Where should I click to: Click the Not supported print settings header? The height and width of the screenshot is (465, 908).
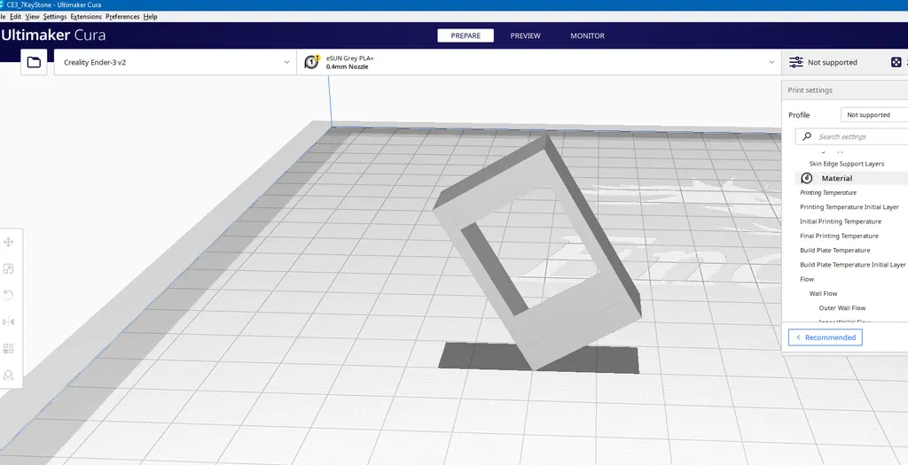point(832,62)
